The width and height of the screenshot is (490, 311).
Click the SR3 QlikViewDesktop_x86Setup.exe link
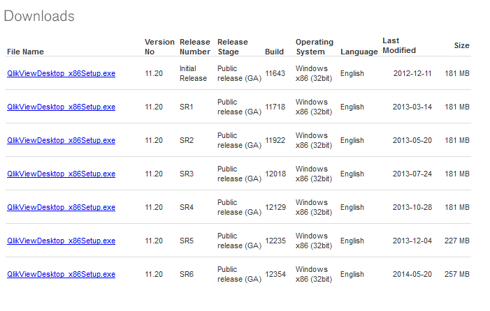[x=61, y=174]
